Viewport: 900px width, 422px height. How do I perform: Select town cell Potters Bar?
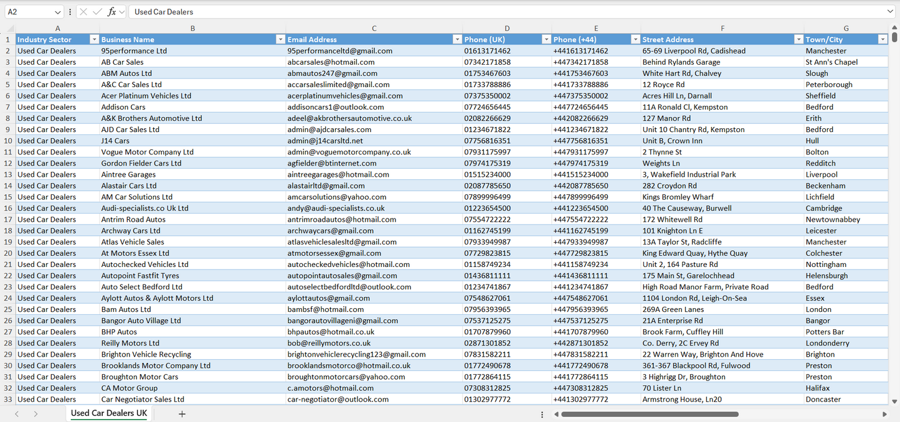click(846, 332)
